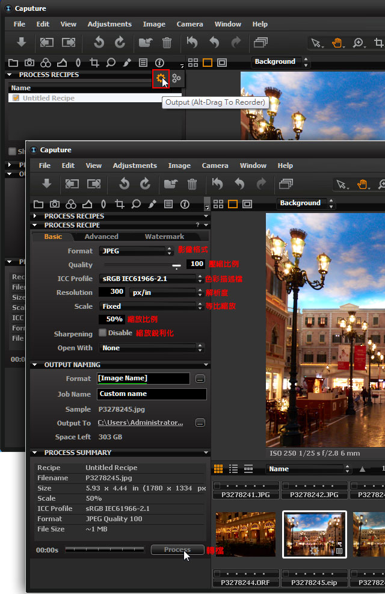
Task: Click the move-to-folder icon in front window
Action: pos(171,184)
